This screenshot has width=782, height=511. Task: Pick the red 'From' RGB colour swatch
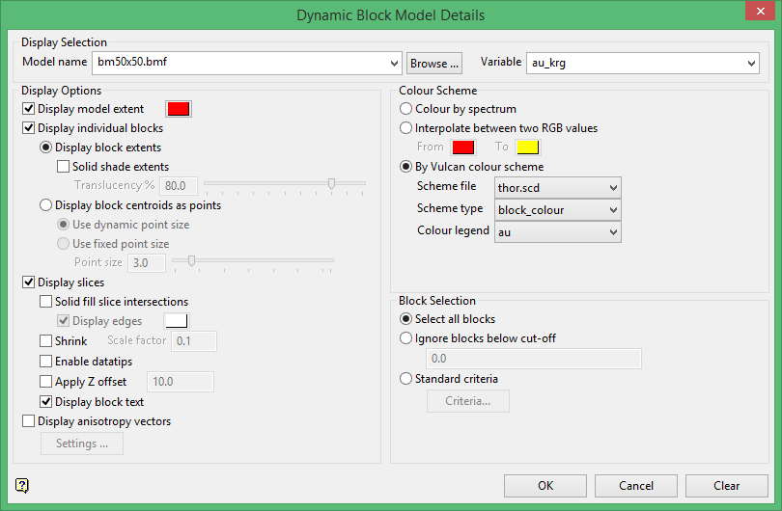[x=463, y=148]
